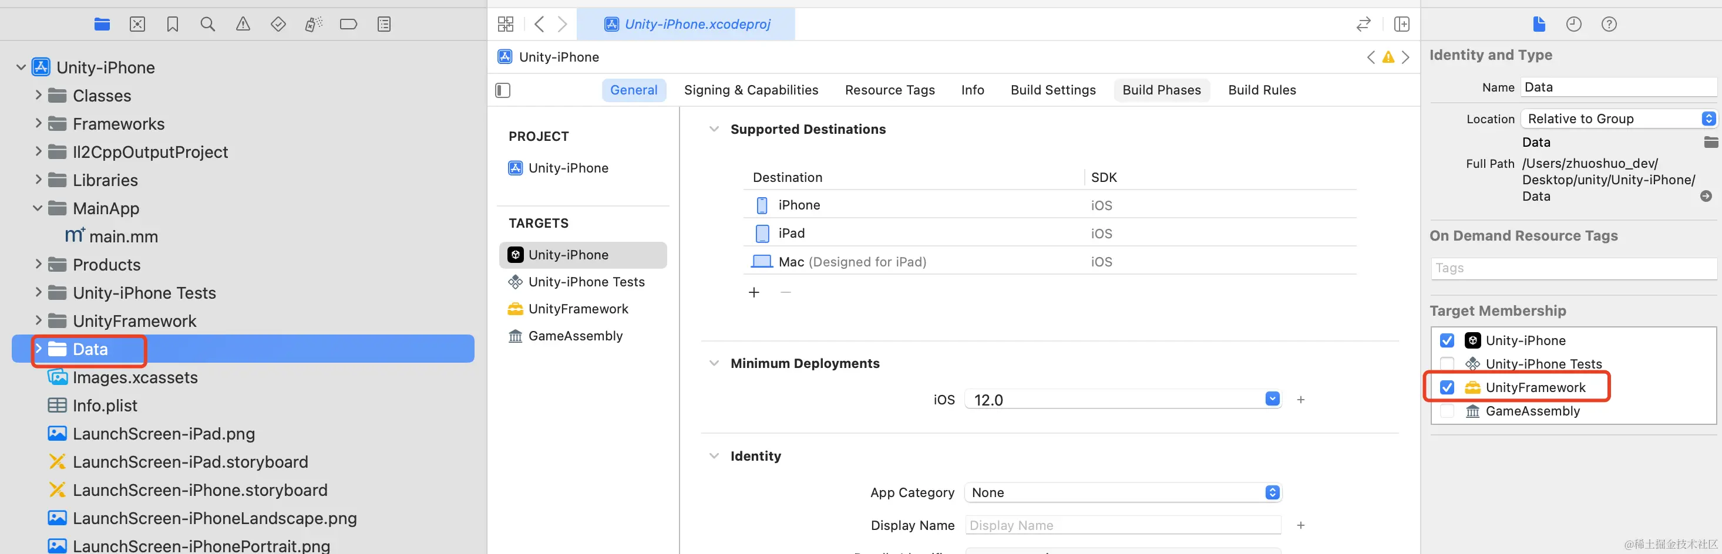The height and width of the screenshot is (554, 1722).
Task: Show the File inspector
Action: coord(1539,25)
